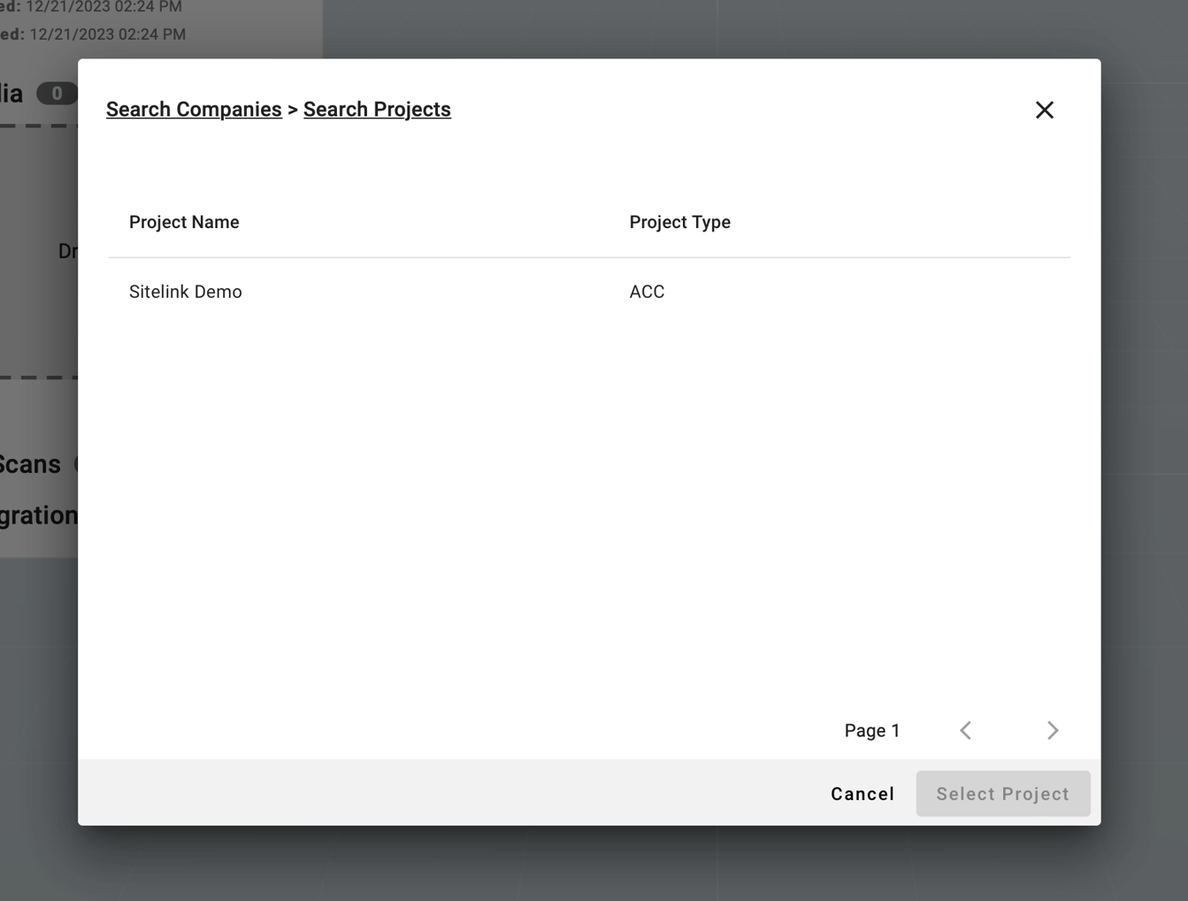Open the Search Companies breadcrumb link

194,109
